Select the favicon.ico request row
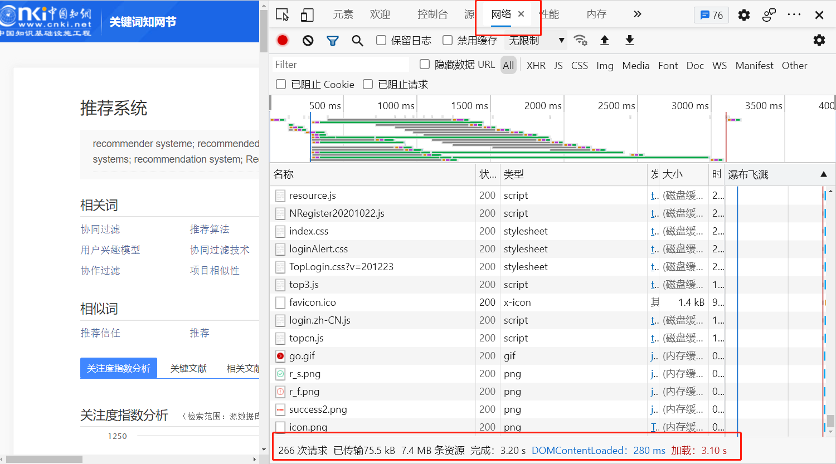This screenshot has height=464, width=836. coord(497,302)
